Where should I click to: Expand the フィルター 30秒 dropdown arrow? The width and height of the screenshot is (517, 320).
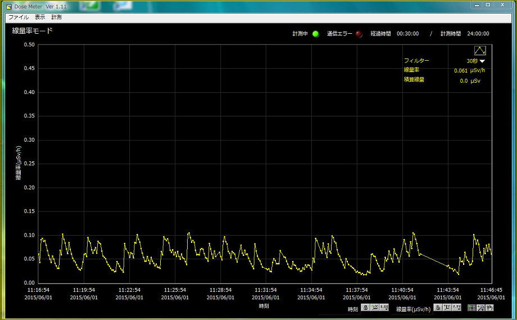click(482, 61)
